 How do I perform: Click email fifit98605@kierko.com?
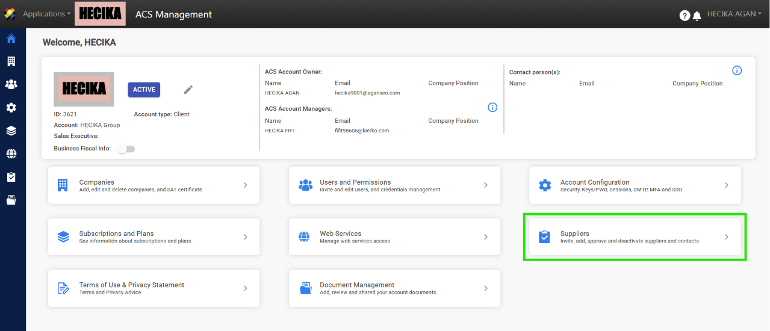tap(362, 131)
